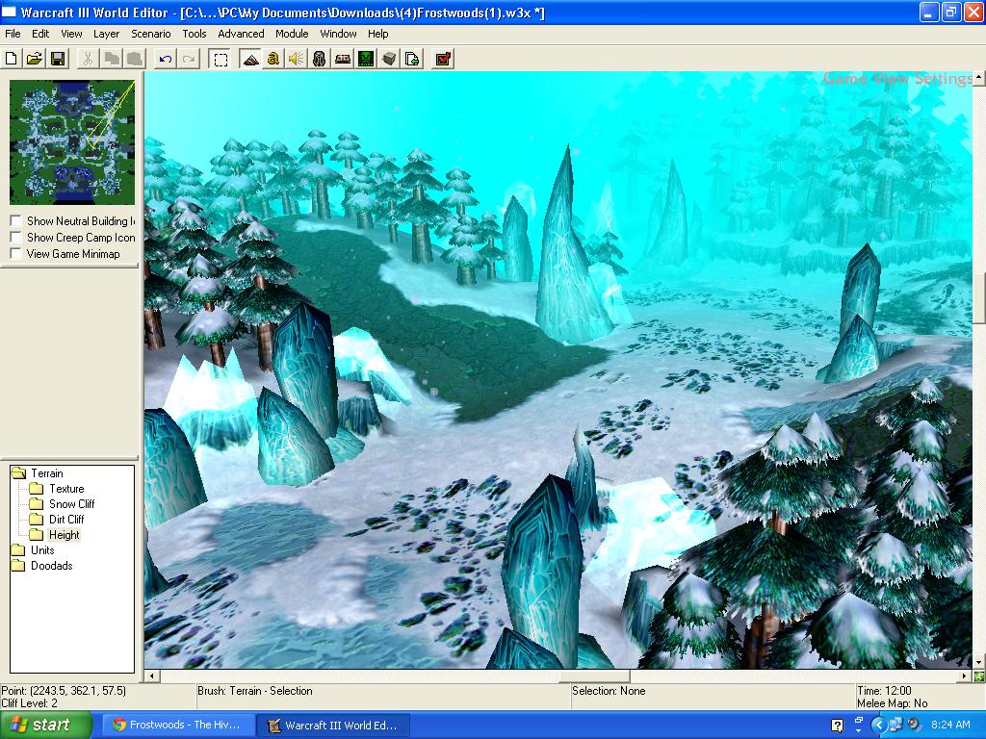The image size is (986, 739).
Task: Click the vertical scrollbar down arrow
Action: (979, 662)
